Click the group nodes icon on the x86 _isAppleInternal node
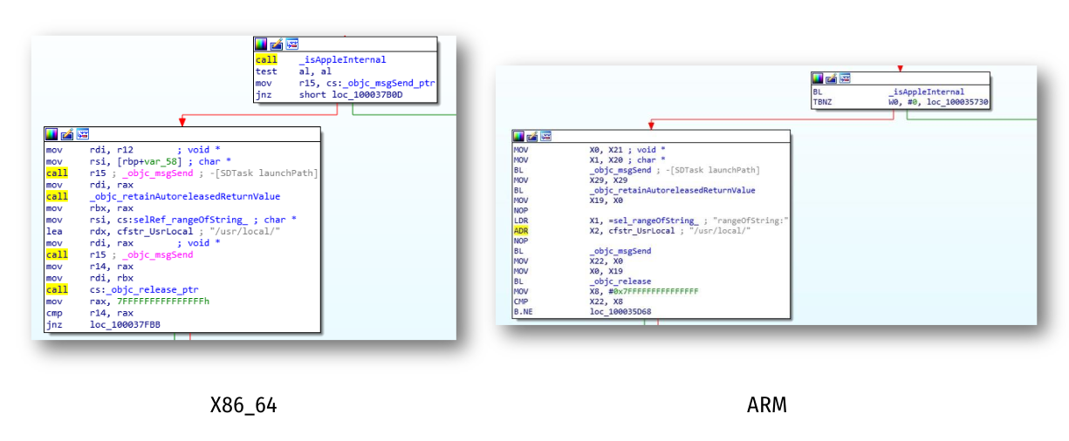 click(x=292, y=44)
